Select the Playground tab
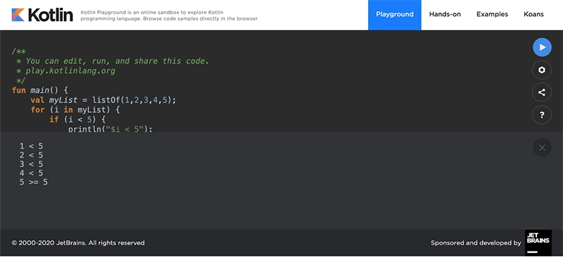The image size is (563, 257). (395, 15)
